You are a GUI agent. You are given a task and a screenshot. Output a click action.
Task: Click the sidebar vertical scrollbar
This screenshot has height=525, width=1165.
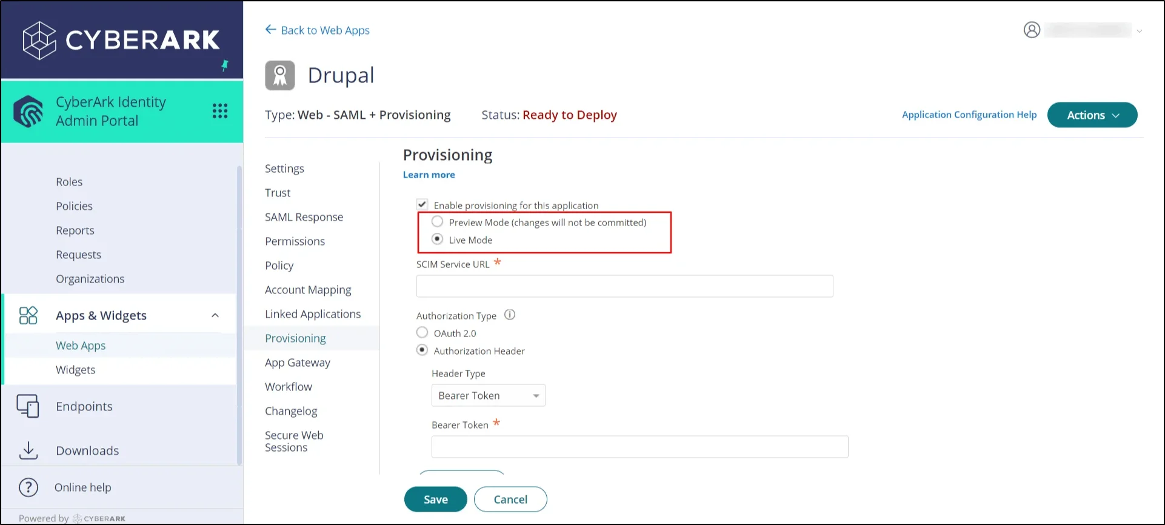point(239,315)
